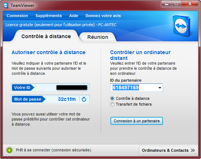This screenshot has height=159, width=201.
Task: Open the Ordinateurs & Contacts panel
Action: [169, 150]
